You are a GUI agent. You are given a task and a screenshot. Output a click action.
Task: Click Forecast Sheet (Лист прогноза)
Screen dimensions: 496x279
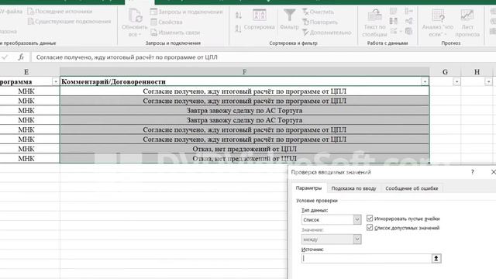tap(467, 22)
